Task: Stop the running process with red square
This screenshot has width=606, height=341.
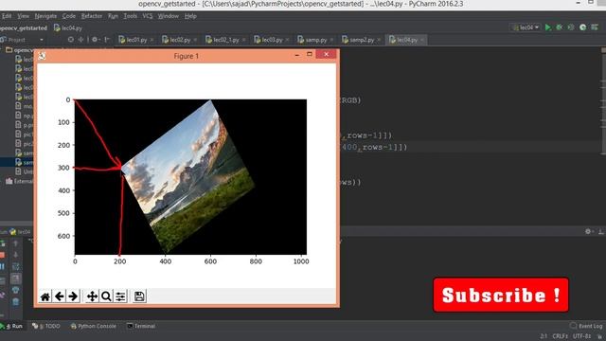Action: tap(2, 255)
